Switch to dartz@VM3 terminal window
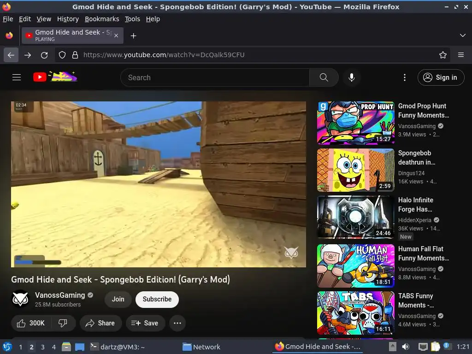Image resolution: width=472 pixels, height=354 pixels. (118, 347)
